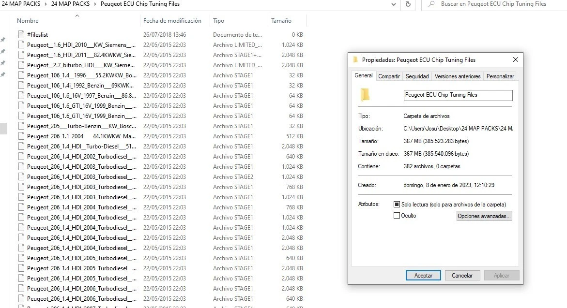Select file Peugeot_206_1.1_2004__44.1KWKW_Ma
567x308 pixels.
tap(81, 136)
